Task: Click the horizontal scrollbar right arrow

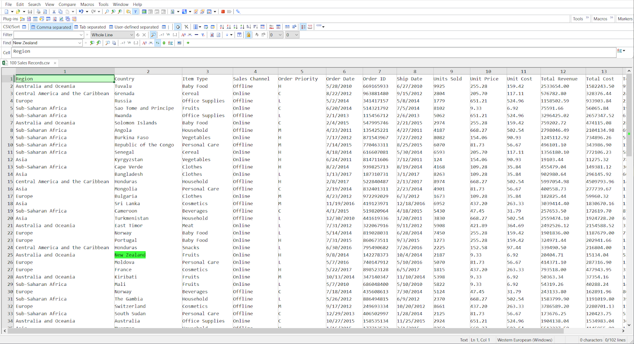Action: 623,331
